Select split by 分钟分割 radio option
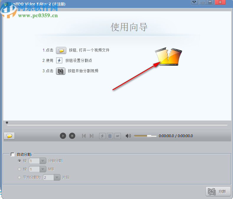 coord(19,161)
